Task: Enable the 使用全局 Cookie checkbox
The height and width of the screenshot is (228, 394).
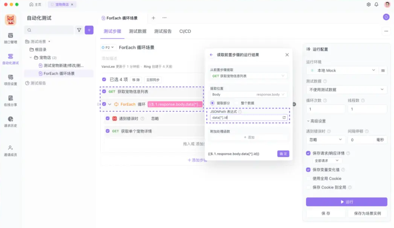Action: tap(308, 178)
